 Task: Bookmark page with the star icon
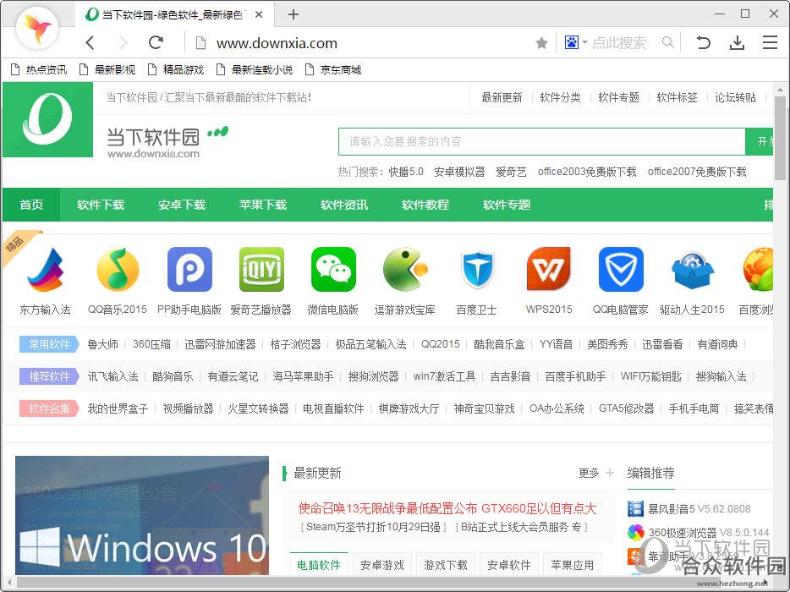click(x=541, y=43)
